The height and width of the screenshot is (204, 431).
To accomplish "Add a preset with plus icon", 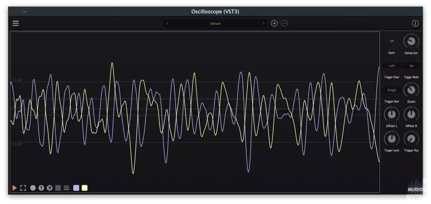I will coord(274,23).
